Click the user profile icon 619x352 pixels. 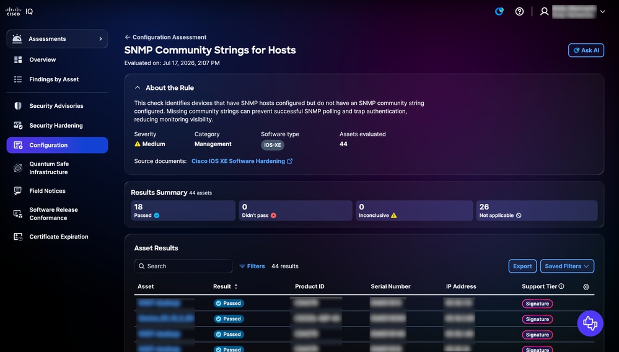(x=545, y=11)
